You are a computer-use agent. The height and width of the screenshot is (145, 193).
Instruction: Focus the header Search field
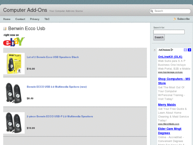pyautogui.click(x=170, y=11)
